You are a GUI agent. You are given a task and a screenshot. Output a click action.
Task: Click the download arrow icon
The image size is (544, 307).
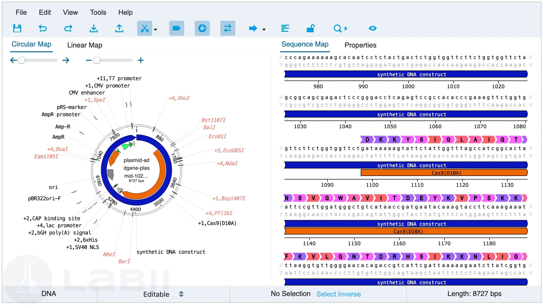tap(94, 28)
